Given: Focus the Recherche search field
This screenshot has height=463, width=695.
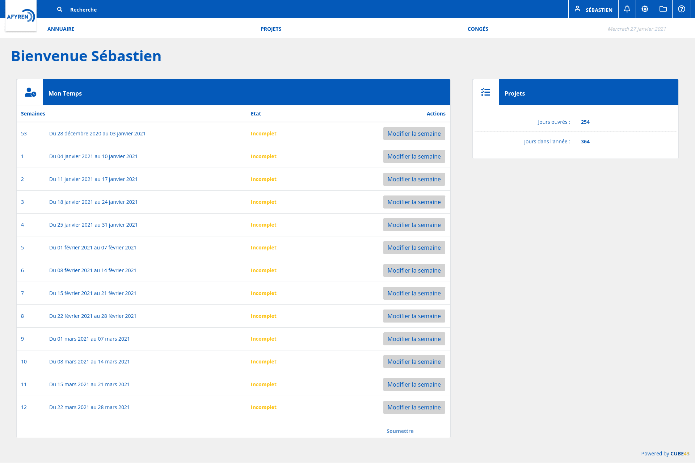Looking at the screenshot, I should pyautogui.click(x=83, y=10).
